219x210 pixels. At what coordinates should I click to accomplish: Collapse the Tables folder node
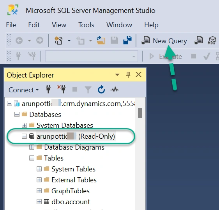(x=32, y=158)
